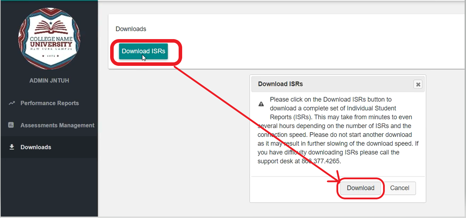The image size is (466, 218).
Task: Close the Download ISRs dialog with X
Action: [418, 84]
